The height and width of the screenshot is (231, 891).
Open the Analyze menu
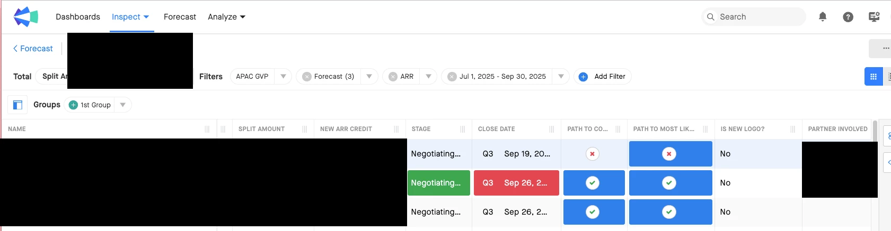[226, 17]
